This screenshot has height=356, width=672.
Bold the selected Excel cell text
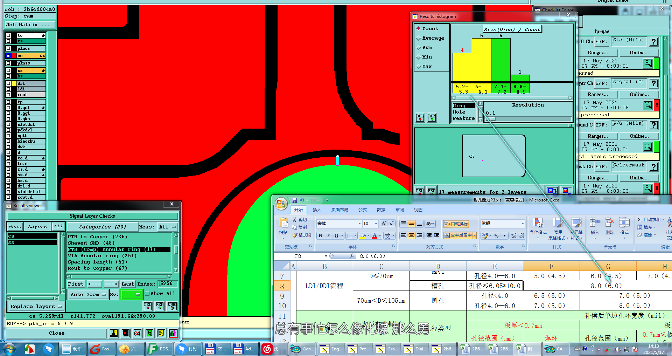(x=320, y=236)
